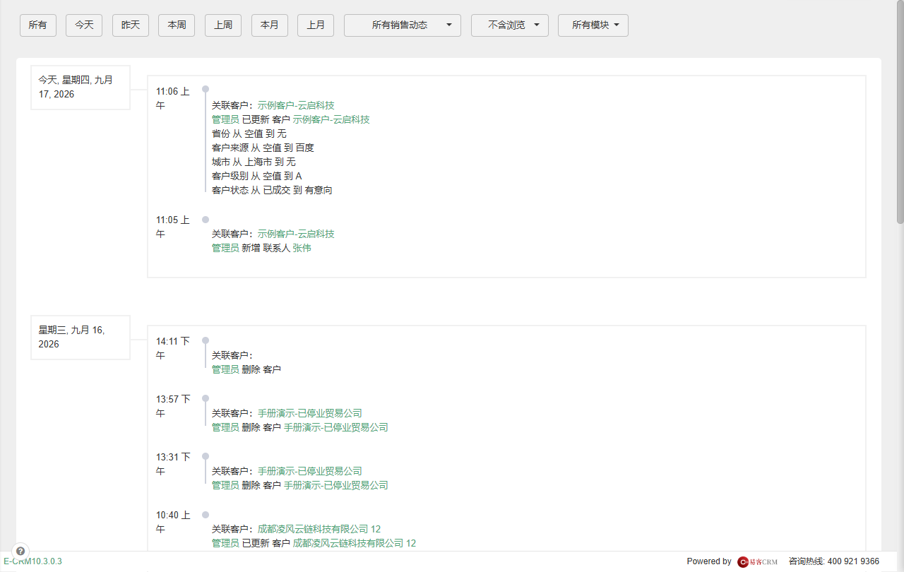
Task: Click the 11:06 timeline dot marker
Action: 206,89
